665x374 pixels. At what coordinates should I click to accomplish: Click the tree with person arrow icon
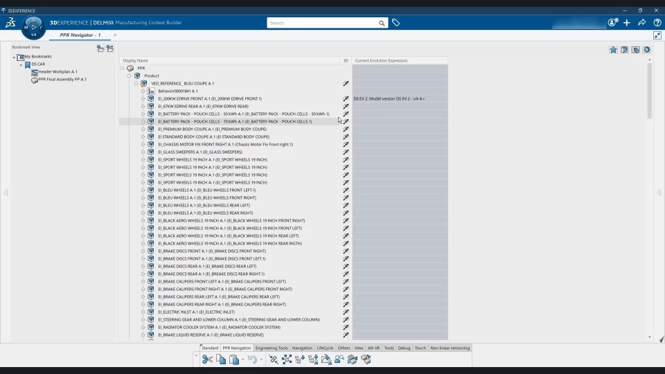click(313, 359)
